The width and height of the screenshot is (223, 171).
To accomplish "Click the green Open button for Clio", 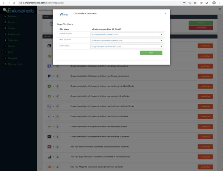I will click(201, 23).
